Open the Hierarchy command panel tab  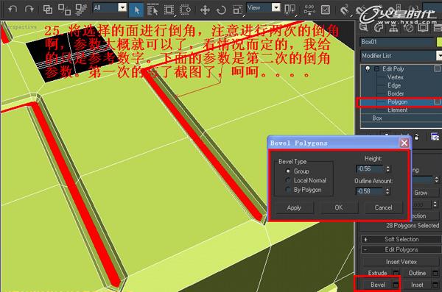click(x=393, y=27)
